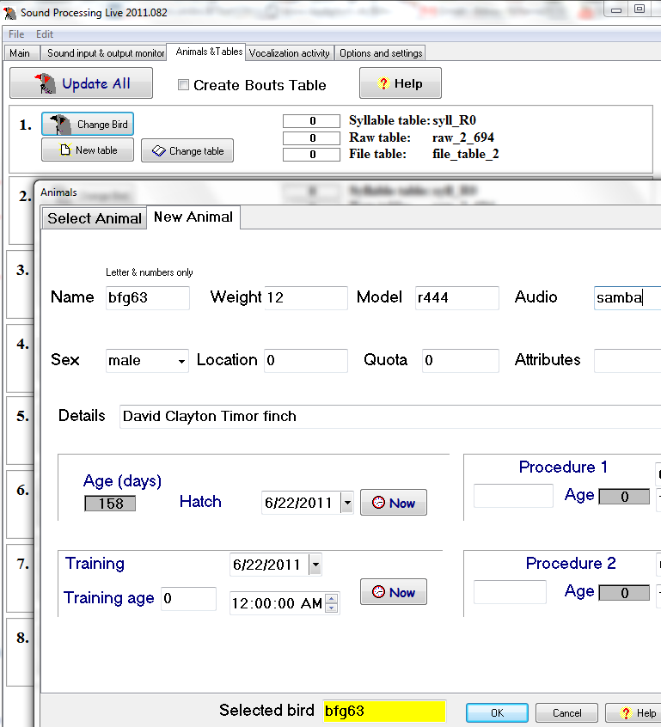
Task: Click the Help button at the dialog bottom
Action: click(633, 713)
